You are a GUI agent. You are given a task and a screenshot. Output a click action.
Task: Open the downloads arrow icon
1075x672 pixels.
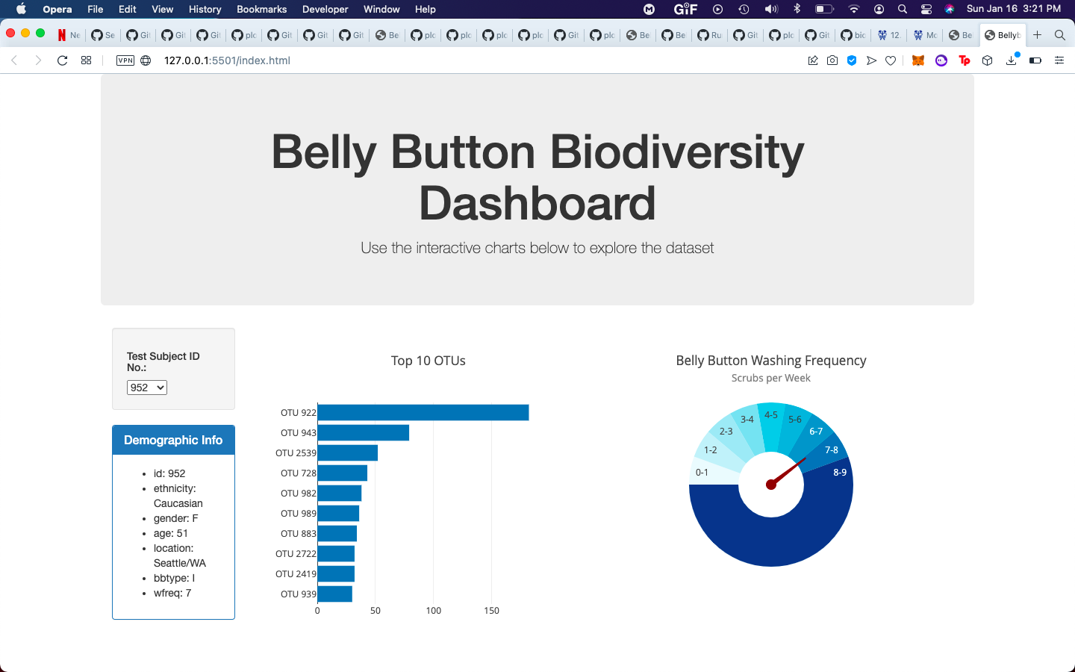[x=1012, y=60]
